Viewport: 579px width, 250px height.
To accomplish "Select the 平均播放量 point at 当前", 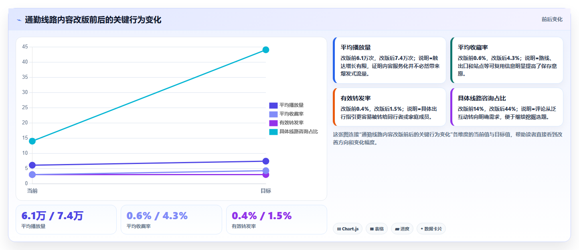I will (x=32, y=165).
